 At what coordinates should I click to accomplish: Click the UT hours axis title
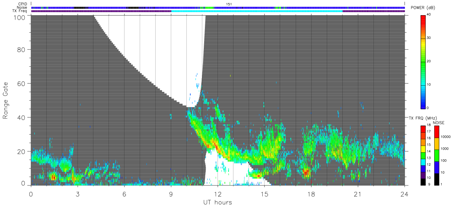pyautogui.click(x=217, y=202)
